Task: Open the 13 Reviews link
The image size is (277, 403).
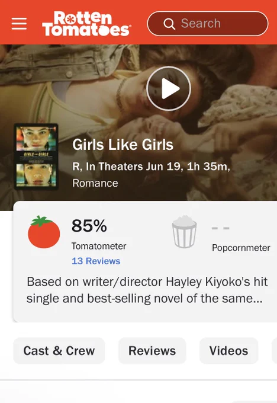Action: [96, 261]
